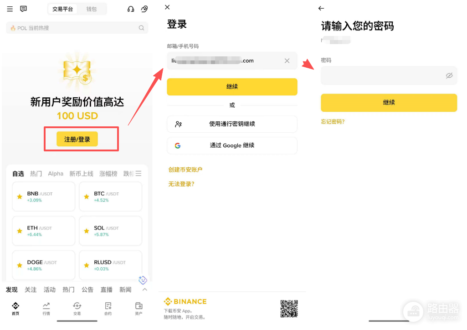The width and height of the screenshot is (467, 330).
Task: Open the SOL /USDT card
Action: 111,231
